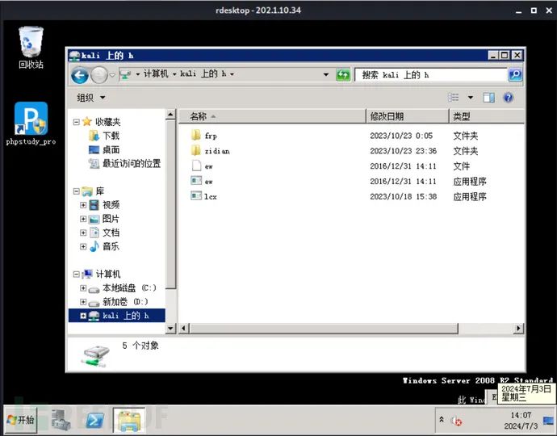
Task: Click the show desktop tray icon
Action: coord(549,421)
